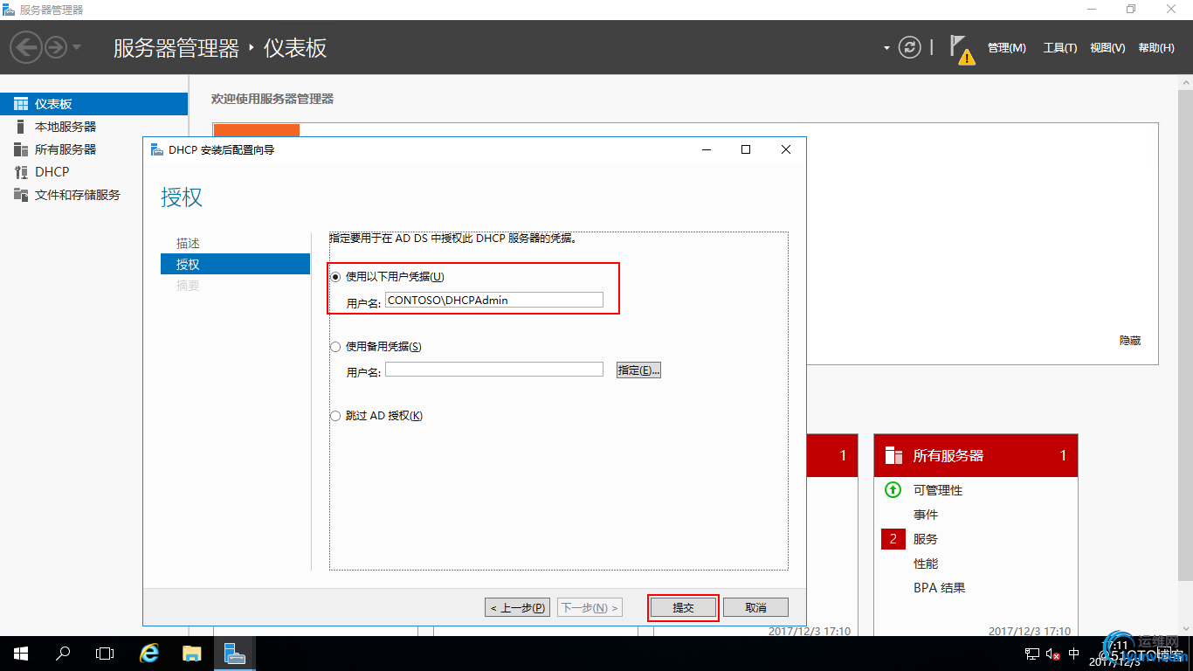Open File Explorer from the taskbar
Screen dimensions: 1193x671
tap(192, 654)
